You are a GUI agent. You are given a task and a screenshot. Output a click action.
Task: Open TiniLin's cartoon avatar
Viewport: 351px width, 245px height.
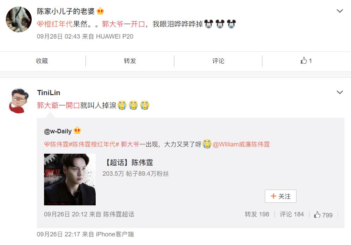click(x=19, y=101)
